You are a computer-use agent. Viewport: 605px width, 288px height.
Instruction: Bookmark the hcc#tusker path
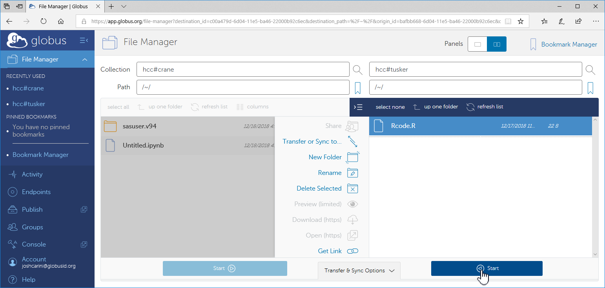[590, 88]
